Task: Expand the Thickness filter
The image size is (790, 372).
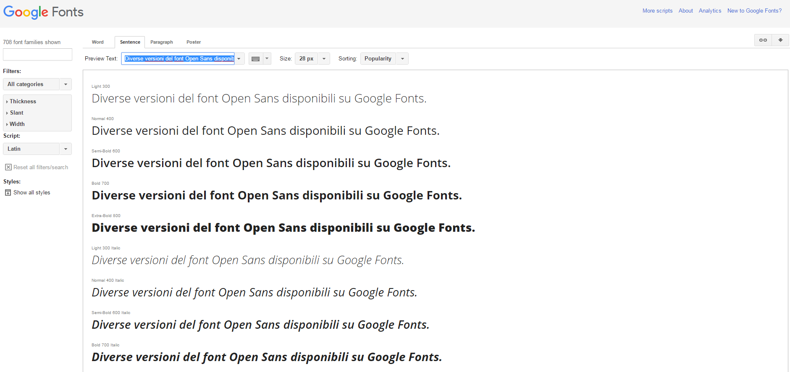Action: [x=21, y=102]
